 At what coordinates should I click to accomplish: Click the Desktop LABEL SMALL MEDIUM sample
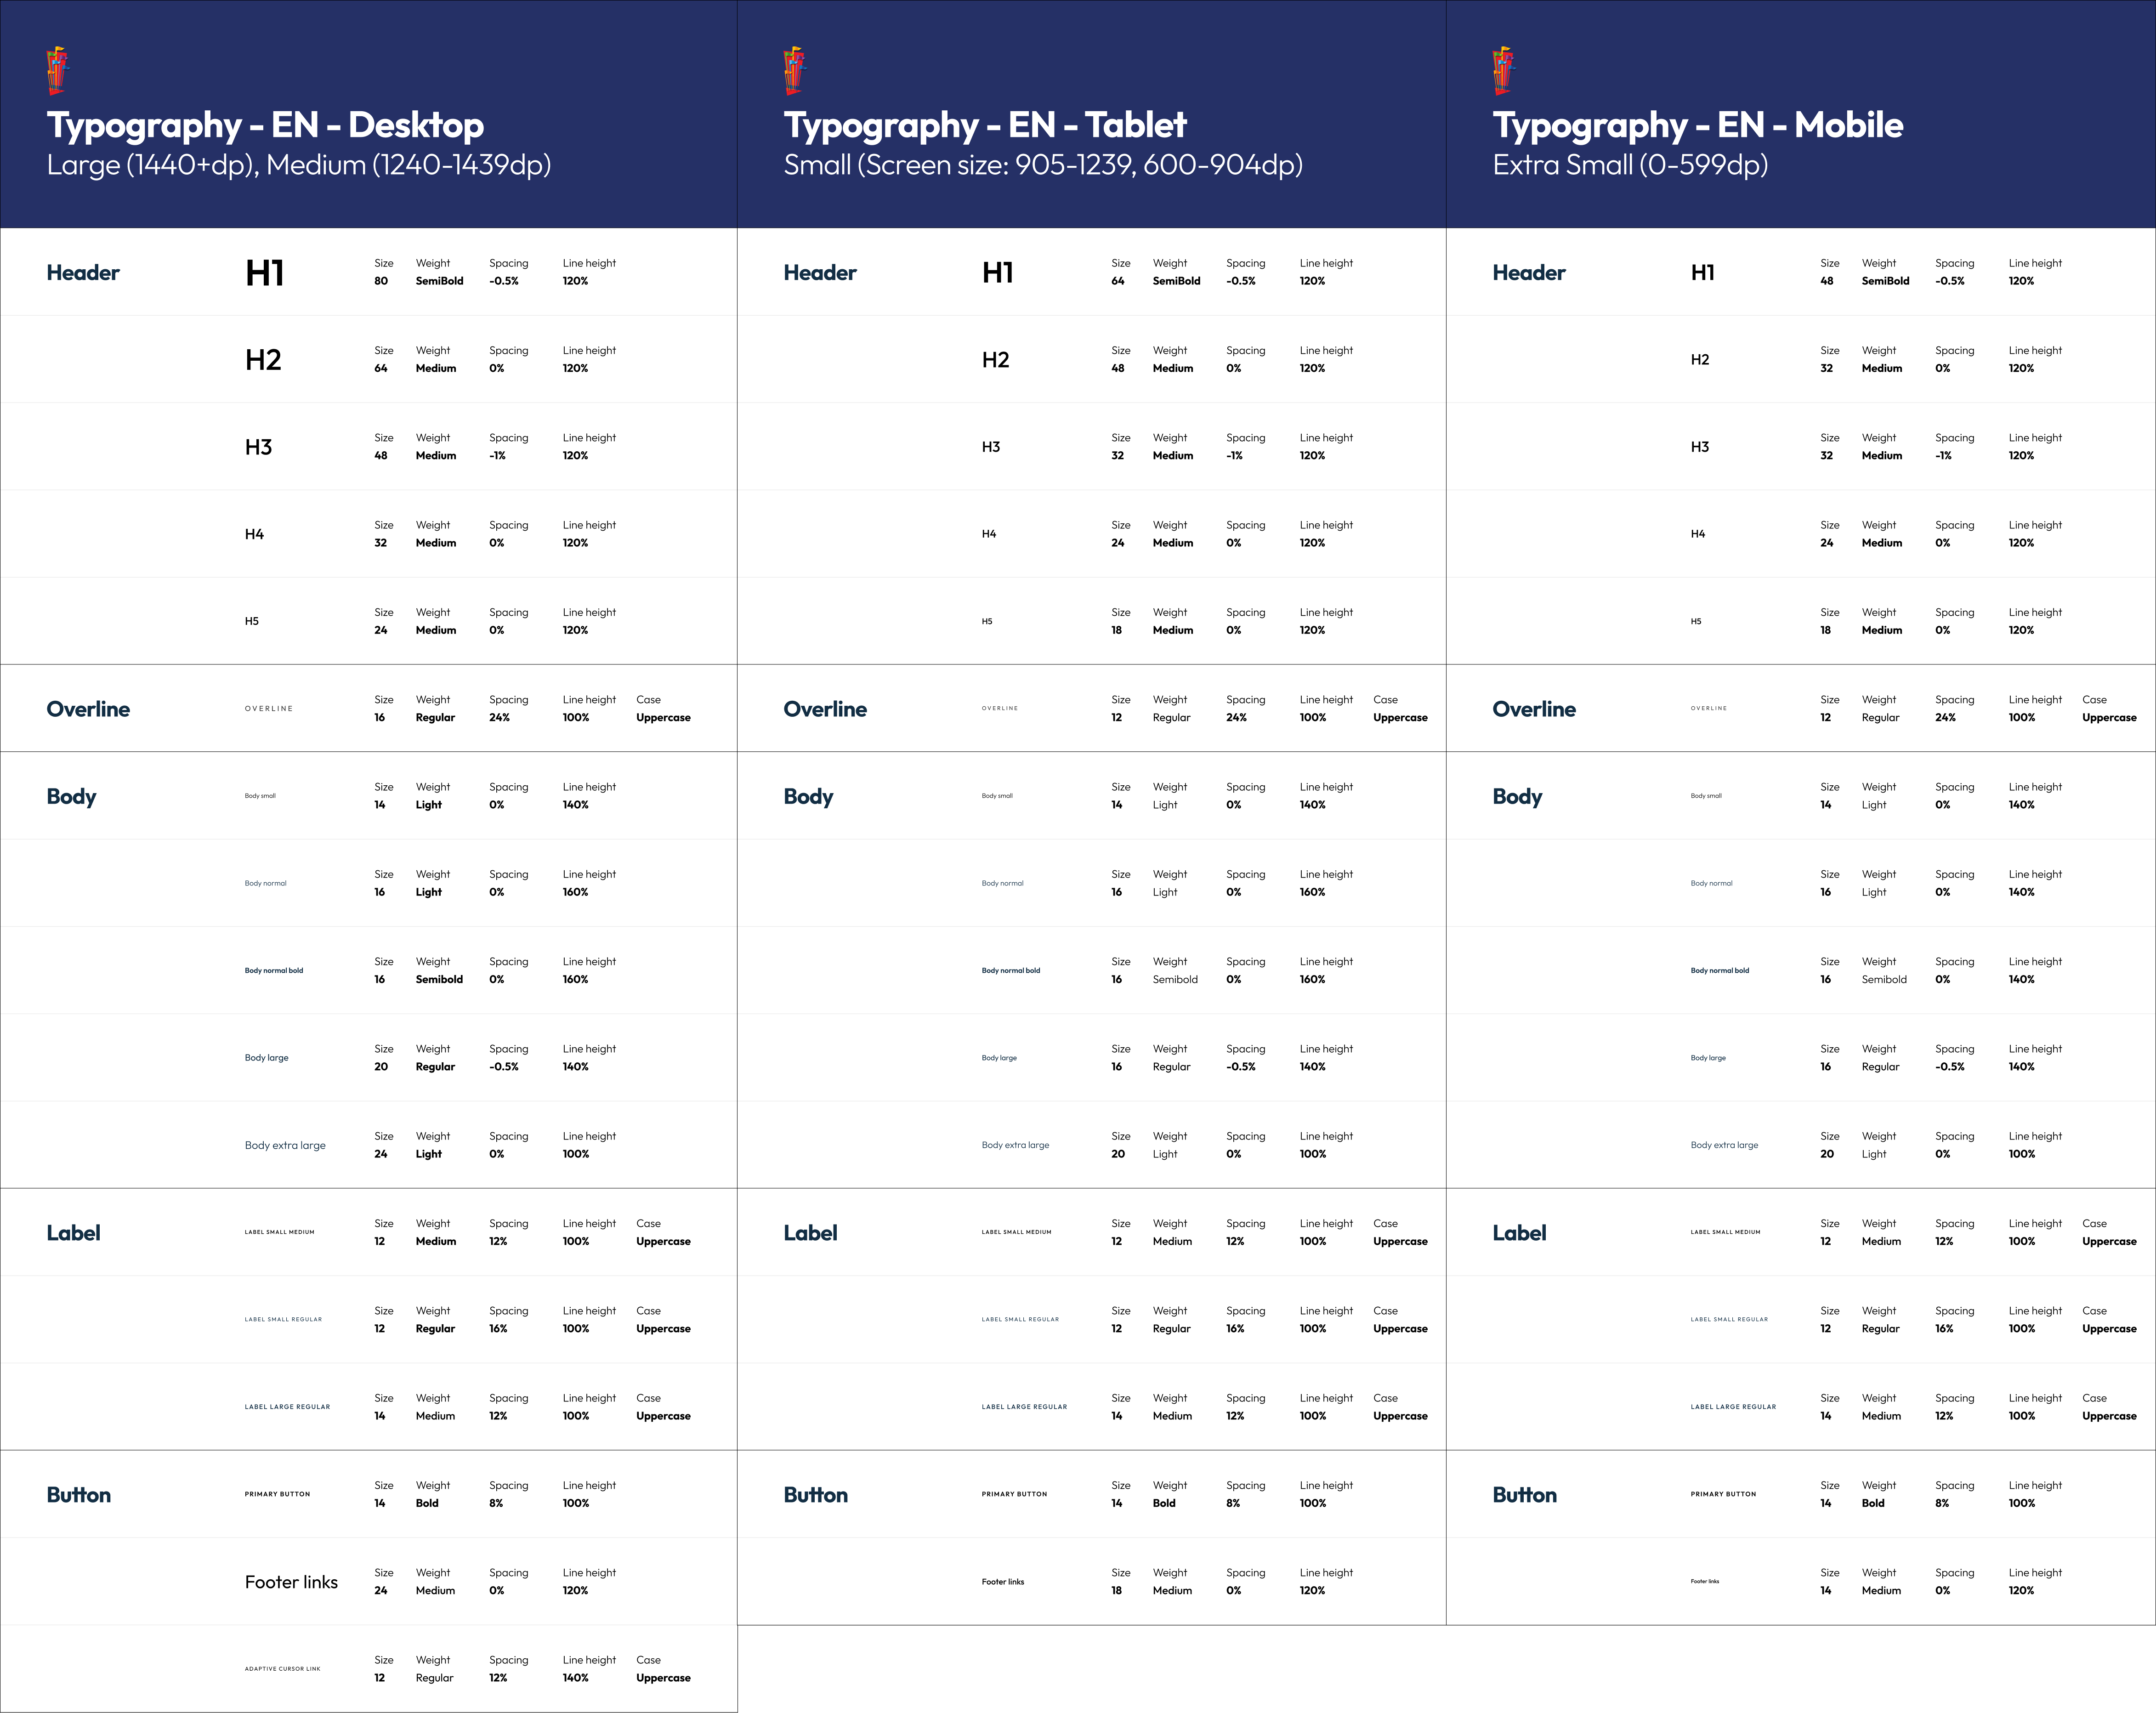(x=280, y=1232)
